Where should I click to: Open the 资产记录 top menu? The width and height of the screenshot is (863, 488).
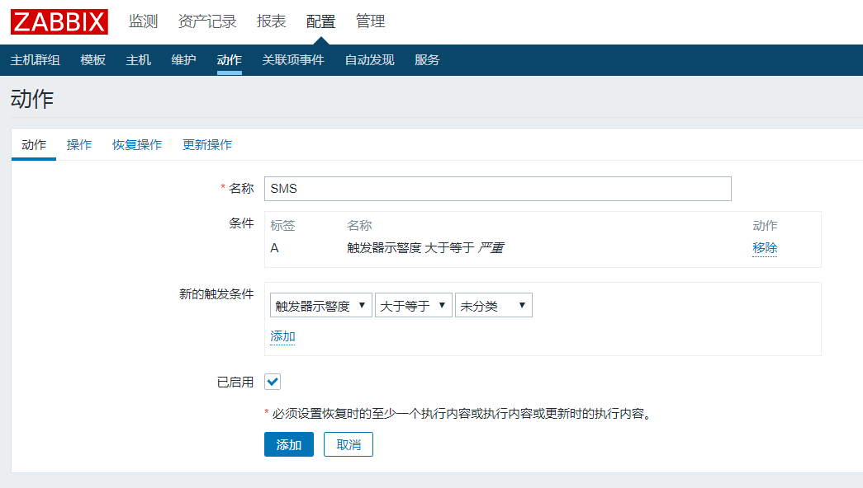[207, 21]
